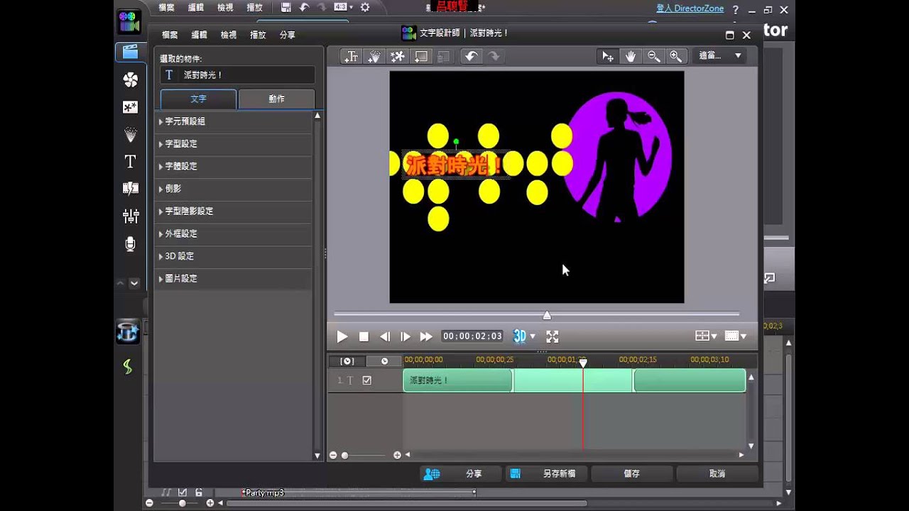Toggle full screen preview icon
This screenshot has width=909, height=511.
[552, 336]
